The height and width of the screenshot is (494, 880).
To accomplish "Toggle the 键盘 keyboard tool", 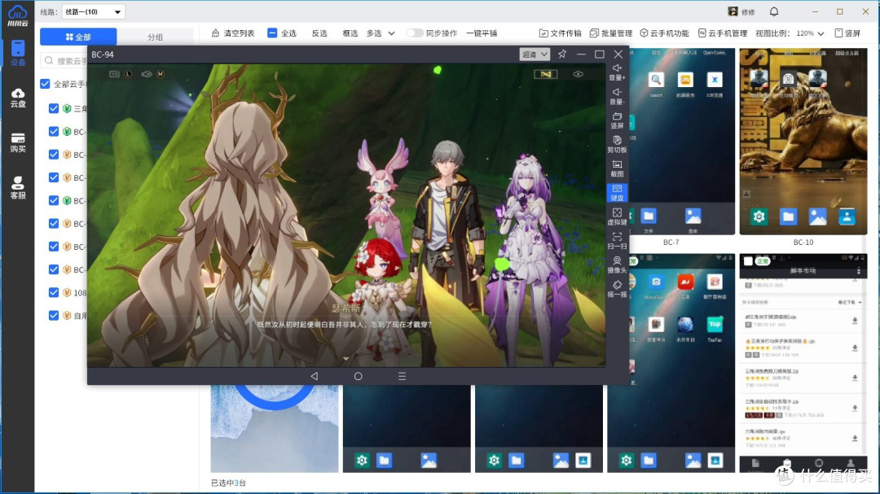I will 617,193.
